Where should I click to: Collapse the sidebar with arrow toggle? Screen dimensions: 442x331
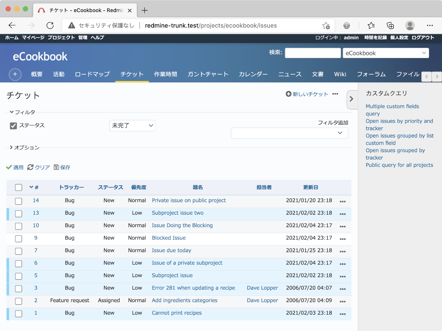pyautogui.click(x=351, y=99)
